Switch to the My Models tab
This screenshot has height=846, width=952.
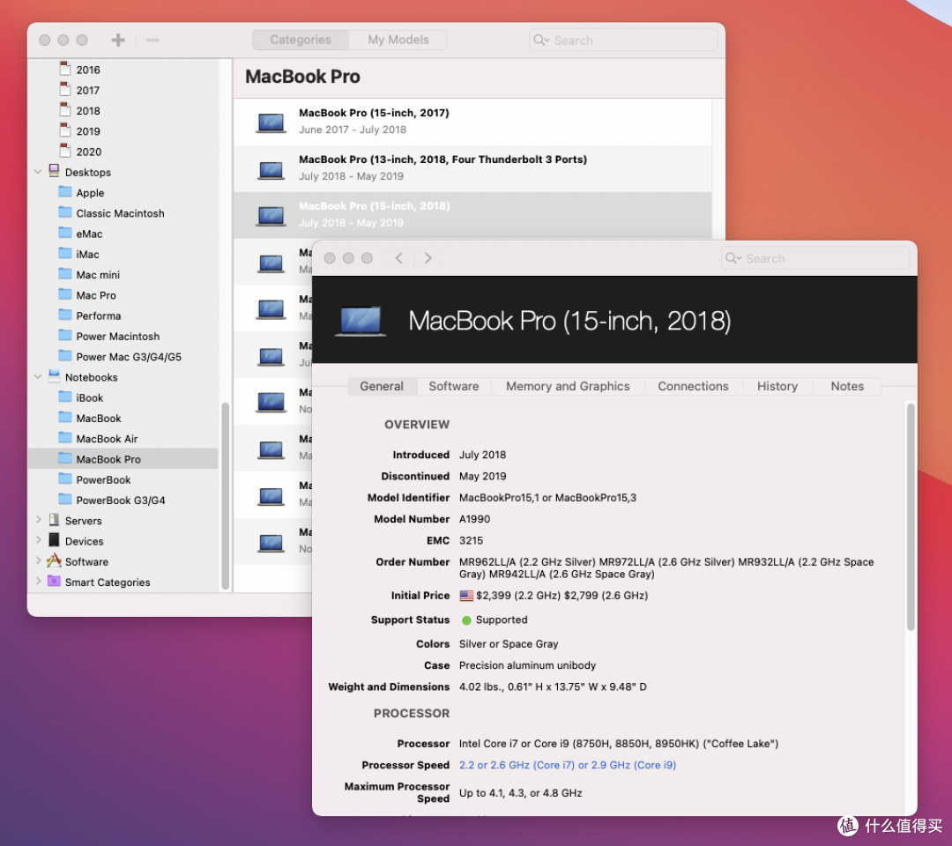(398, 39)
